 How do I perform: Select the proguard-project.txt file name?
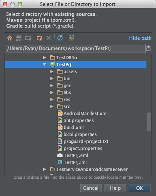(86, 142)
